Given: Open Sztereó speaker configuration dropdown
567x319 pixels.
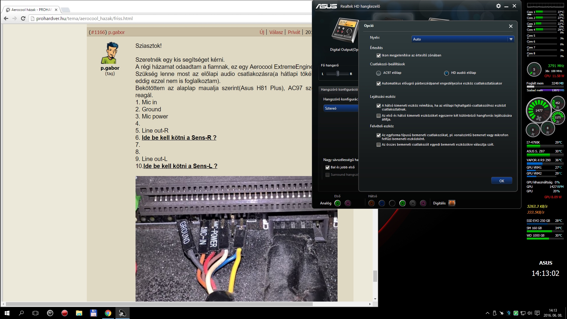Looking at the screenshot, I should click(341, 108).
